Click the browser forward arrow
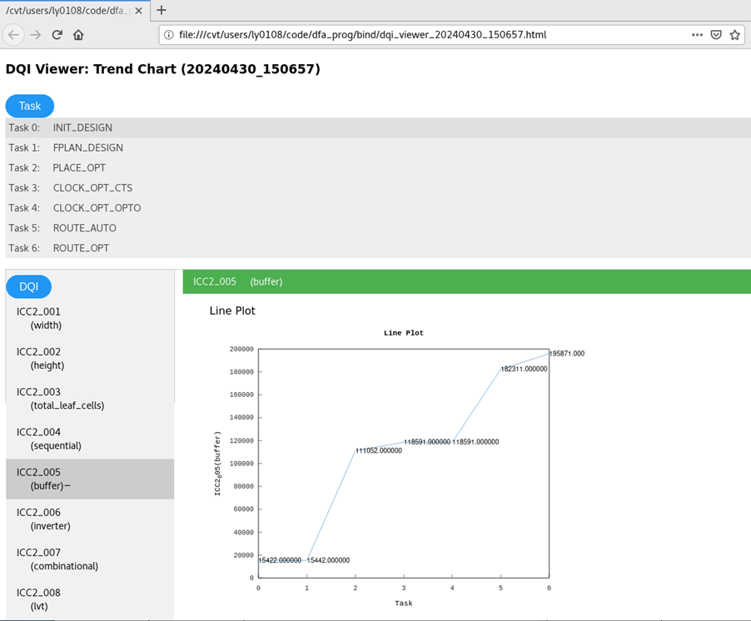The image size is (751, 621). [x=35, y=35]
